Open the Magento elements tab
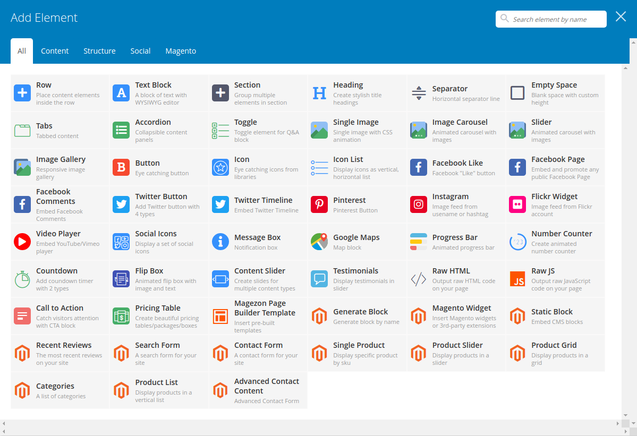This screenshot has height=436, width=637. (x=181, y=50)
